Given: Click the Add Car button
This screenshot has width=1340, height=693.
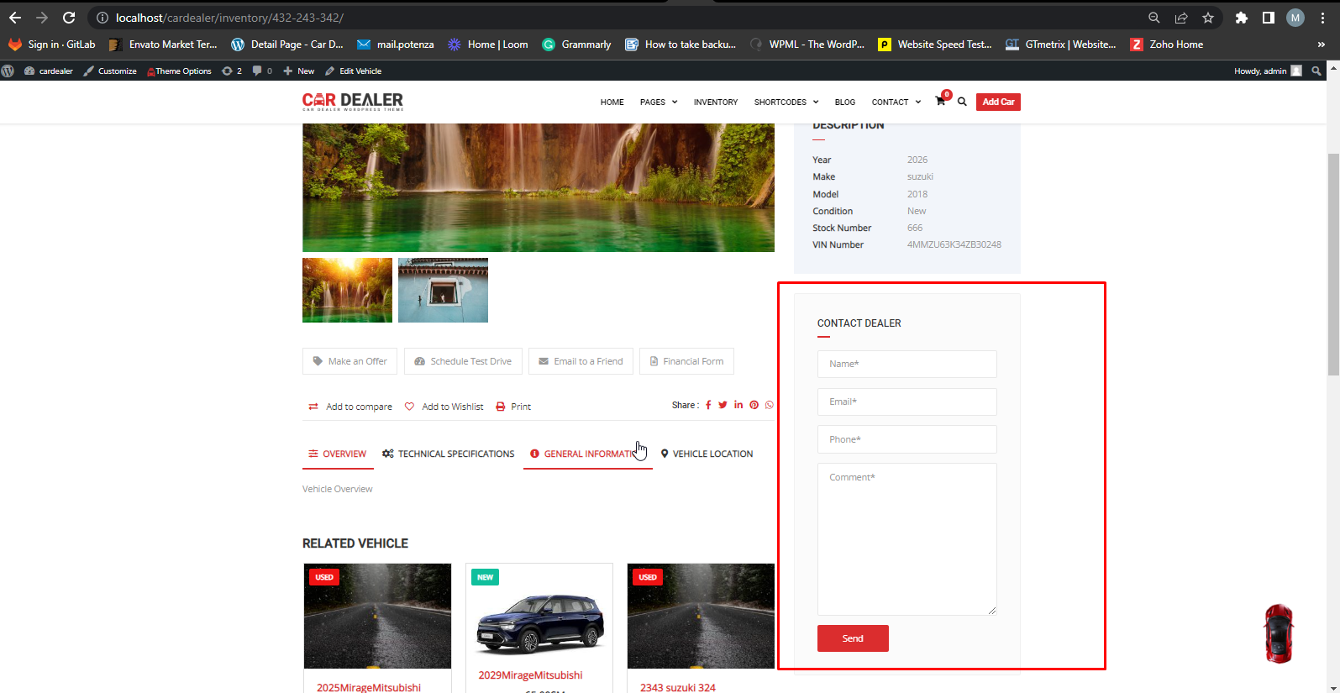Looking at the screenshot, I should tap(998, 102).
